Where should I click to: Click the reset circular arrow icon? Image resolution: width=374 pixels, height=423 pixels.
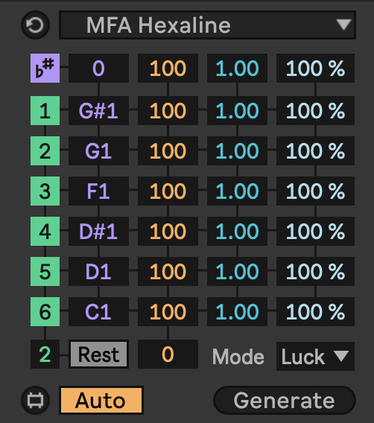coord(35,25)
